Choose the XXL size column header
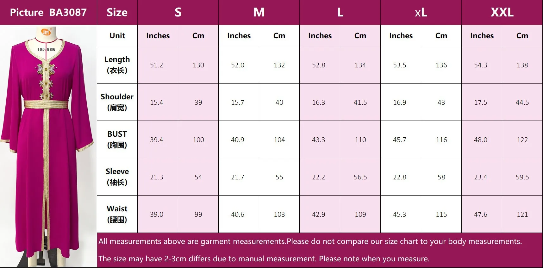Screen dimensions: 543x268 (x=502, y=12)
